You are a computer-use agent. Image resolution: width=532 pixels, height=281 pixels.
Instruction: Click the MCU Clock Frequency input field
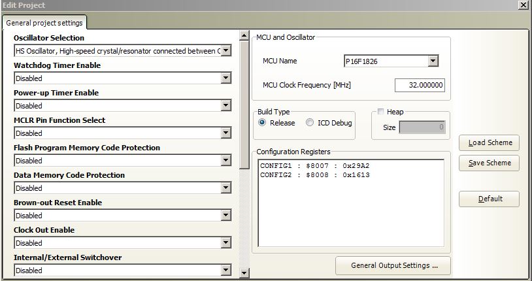(x=420, y=85)
